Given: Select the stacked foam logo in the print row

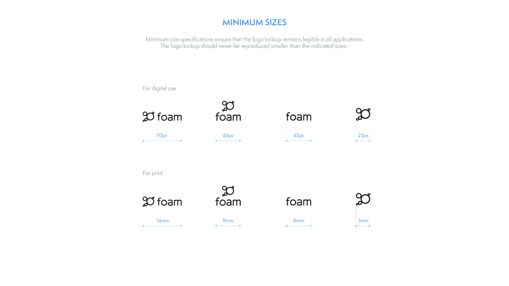Looking at the screenshot, I should [228, 196].
